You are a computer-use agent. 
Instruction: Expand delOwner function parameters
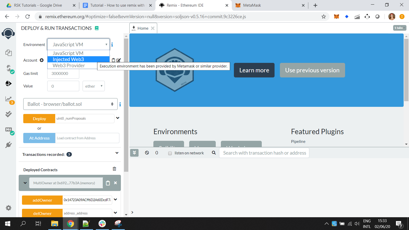pyautogui.click(x=116, y=213)
